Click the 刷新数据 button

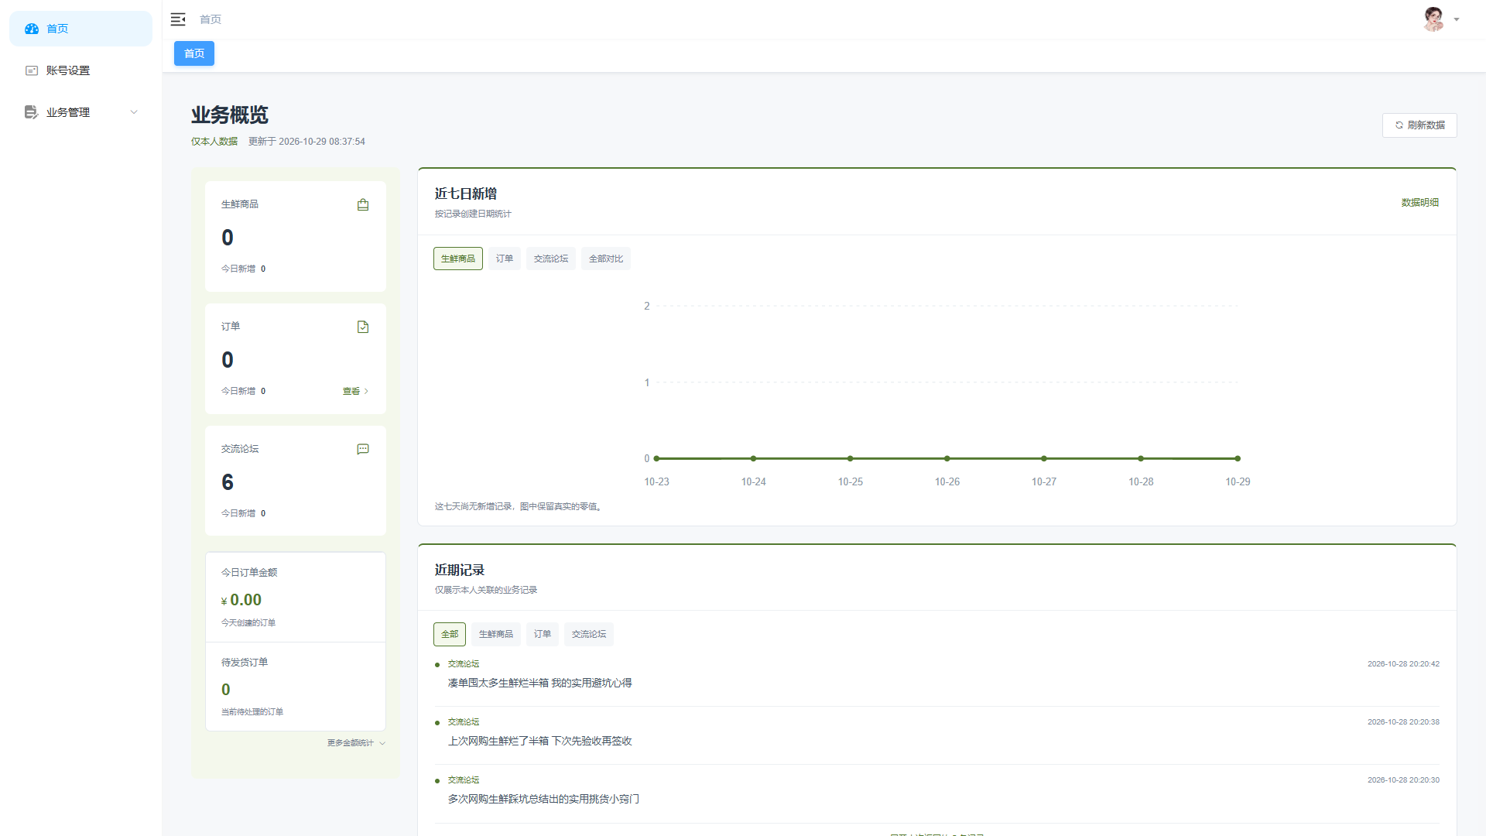tap(1419, 125)
